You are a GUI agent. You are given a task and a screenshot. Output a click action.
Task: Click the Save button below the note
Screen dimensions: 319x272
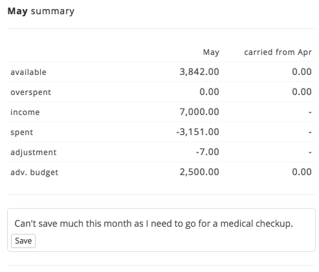[23, 241]
